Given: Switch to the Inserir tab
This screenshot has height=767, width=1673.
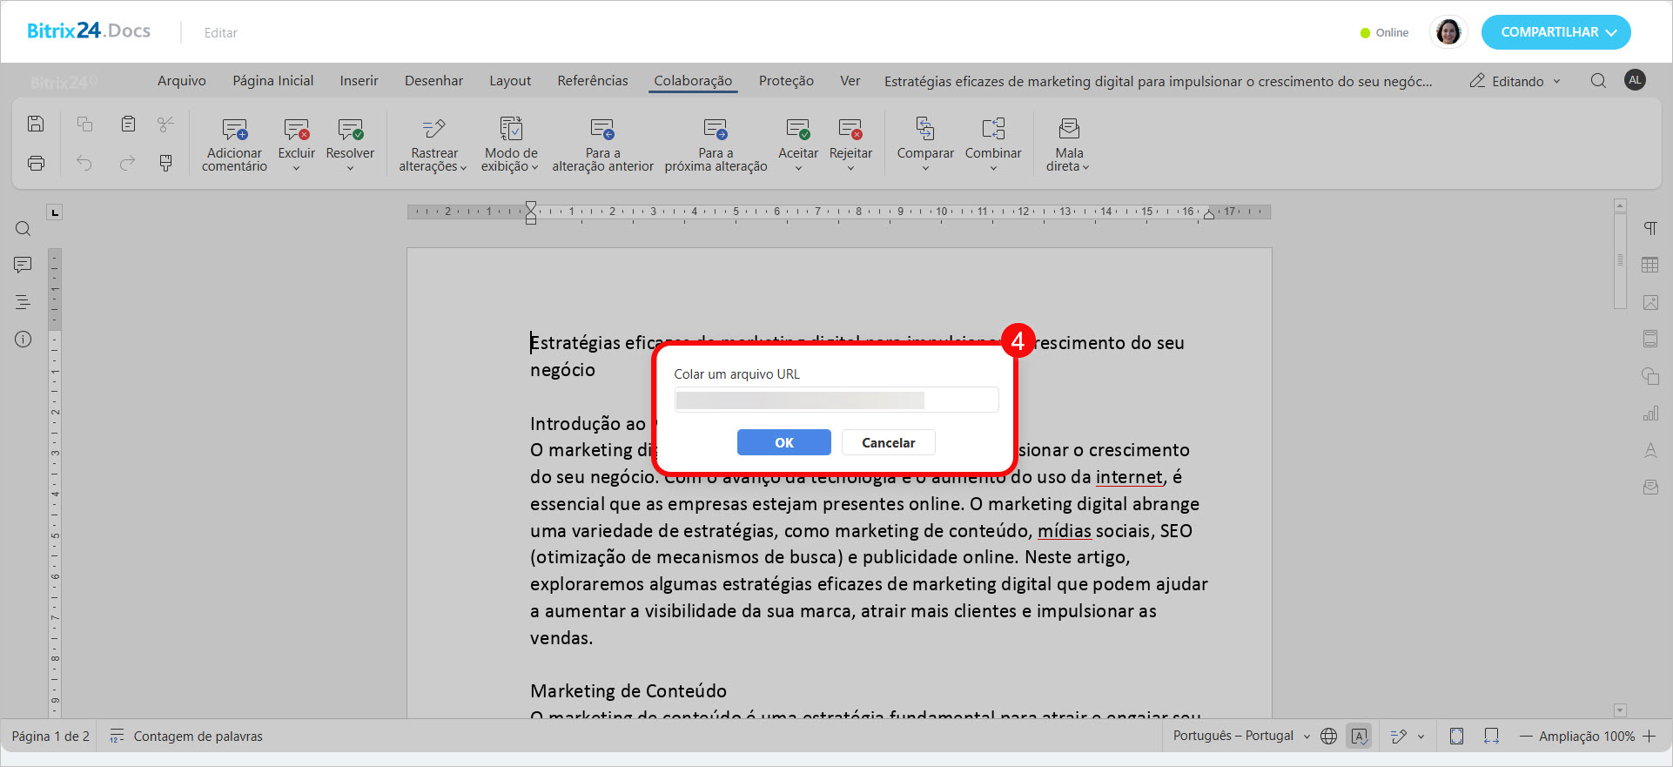Looking at the screenshot, I should click(x=359, y=81).
